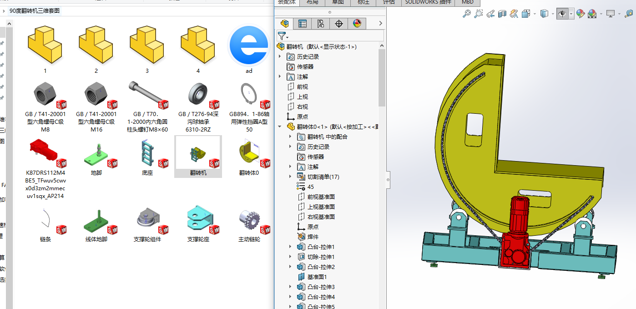Switch to the SOLIDWORKS 插件 tab
Viewport: 636px width, 309px height.
[x=428, y=2]
